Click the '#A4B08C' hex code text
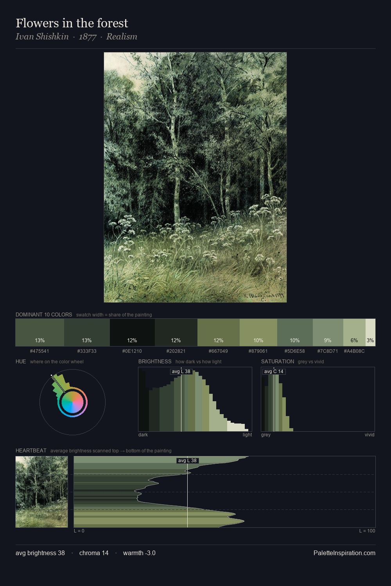The width and height of the screenshot is (391, 586). click(x=354, y=351)
